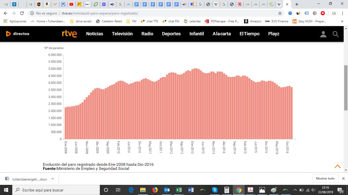348x195 pixels.
Task: Expand options for downloaded docx file
Action: click(53, 179)
